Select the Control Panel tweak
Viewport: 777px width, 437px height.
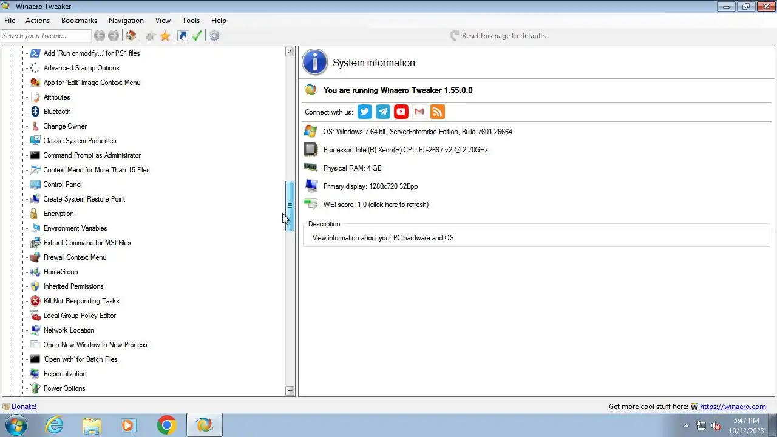pos(63,185)
